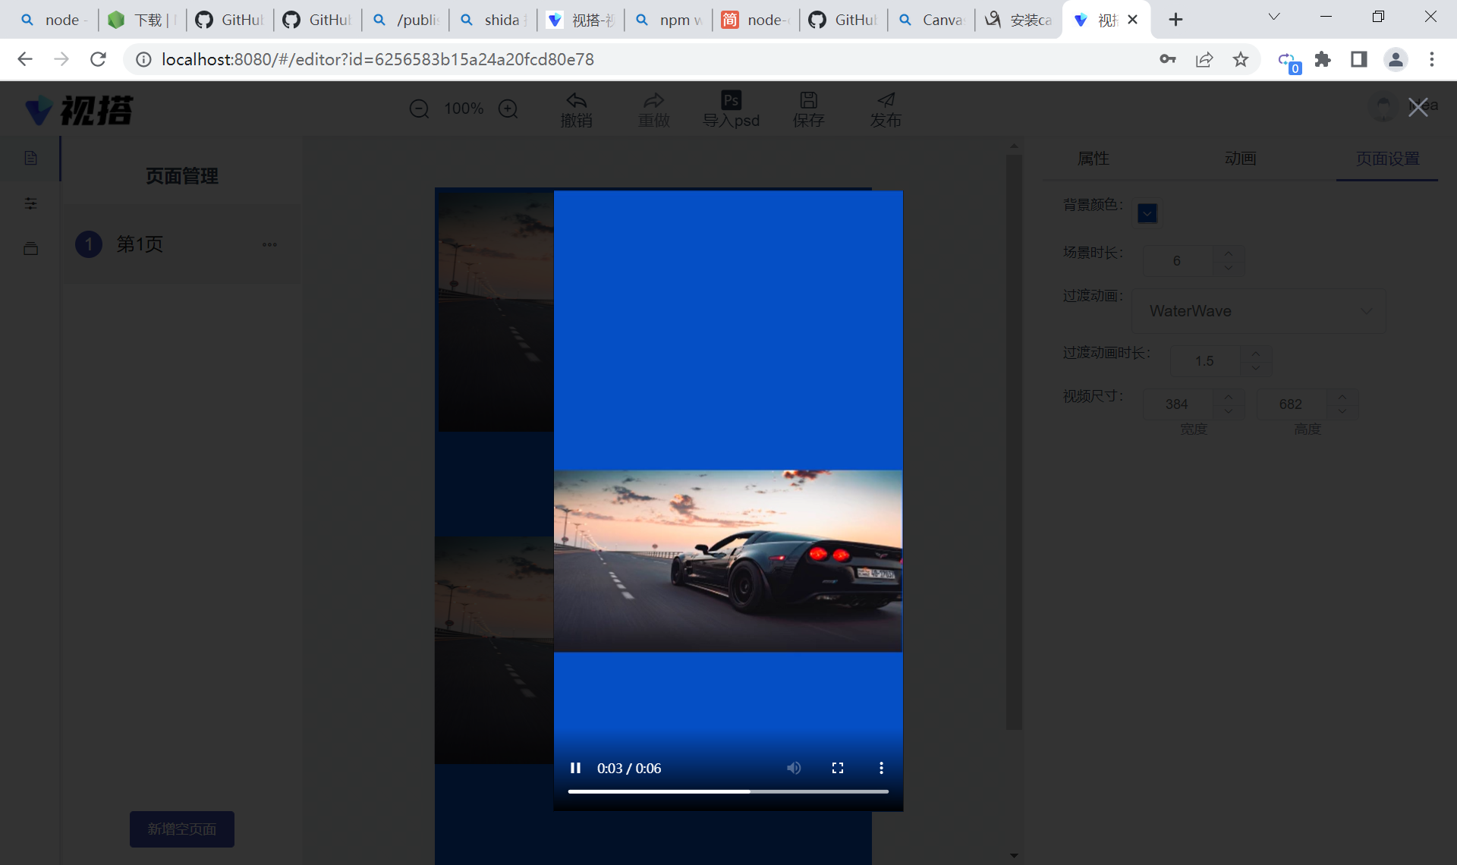This screenshot has width=1457, height=865.
Task: Pause the video preview playback
Action: (x=575, y=768)
